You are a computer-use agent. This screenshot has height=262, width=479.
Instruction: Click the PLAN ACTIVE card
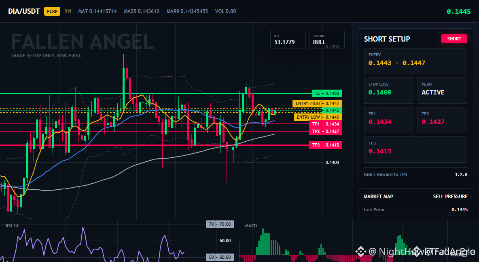(442, 90)
